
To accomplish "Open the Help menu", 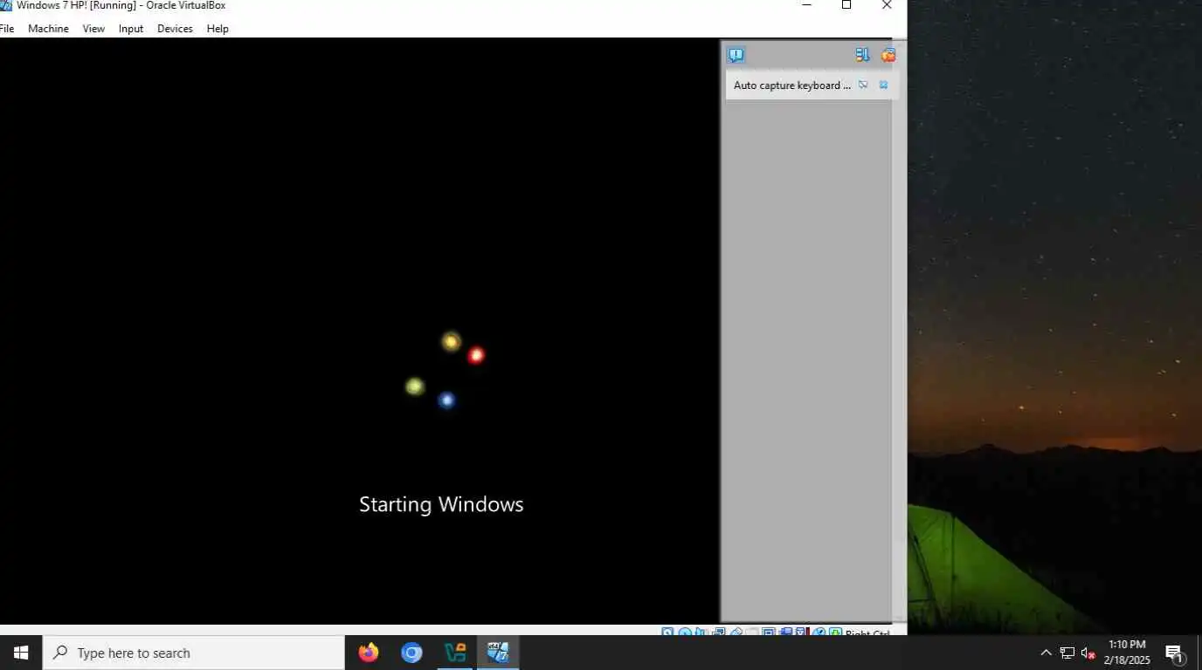I will tap(218, 29).
